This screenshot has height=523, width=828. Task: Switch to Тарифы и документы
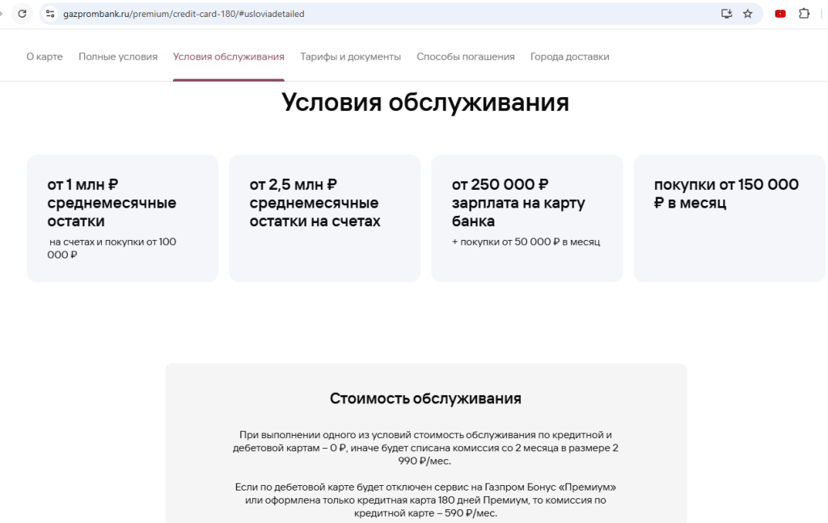[x=350, y=57]
